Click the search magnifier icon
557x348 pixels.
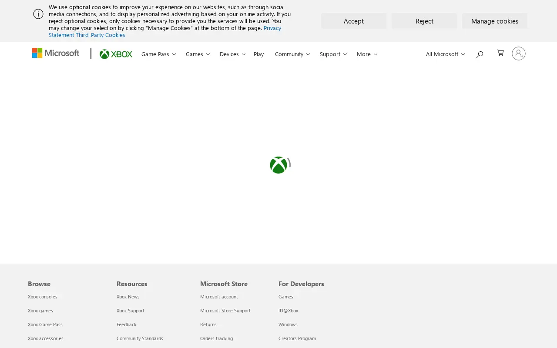480,54
